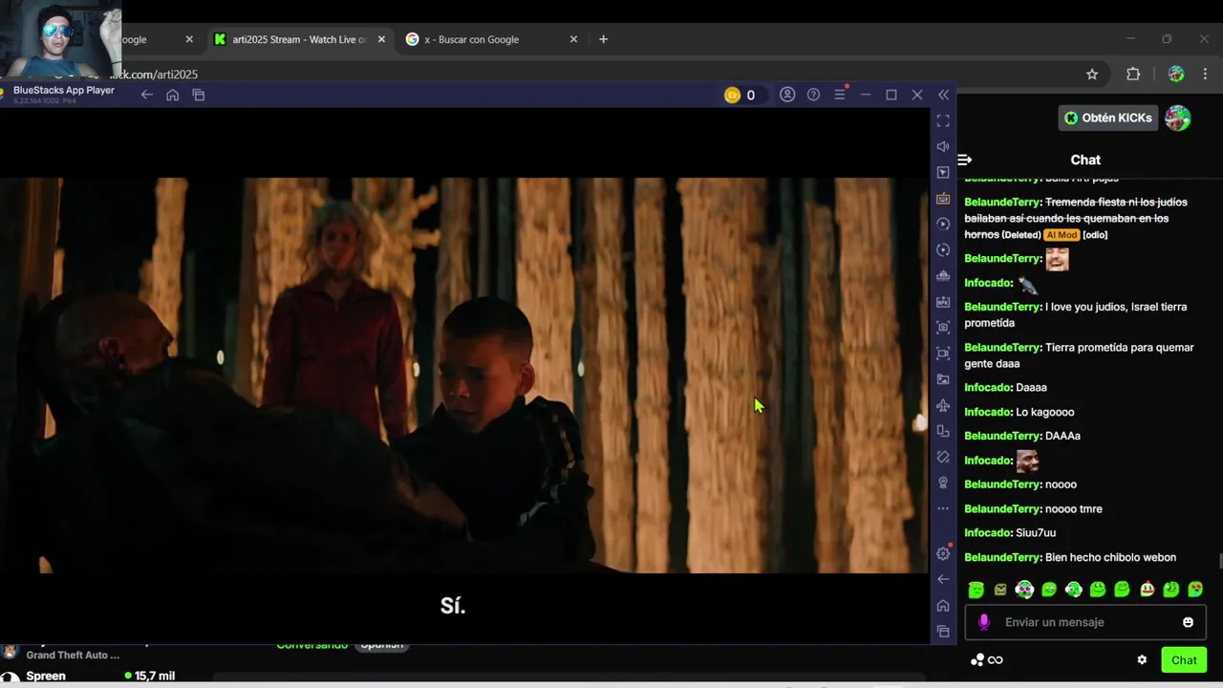Click the purple microphone icon in chat input

point(984,622)
